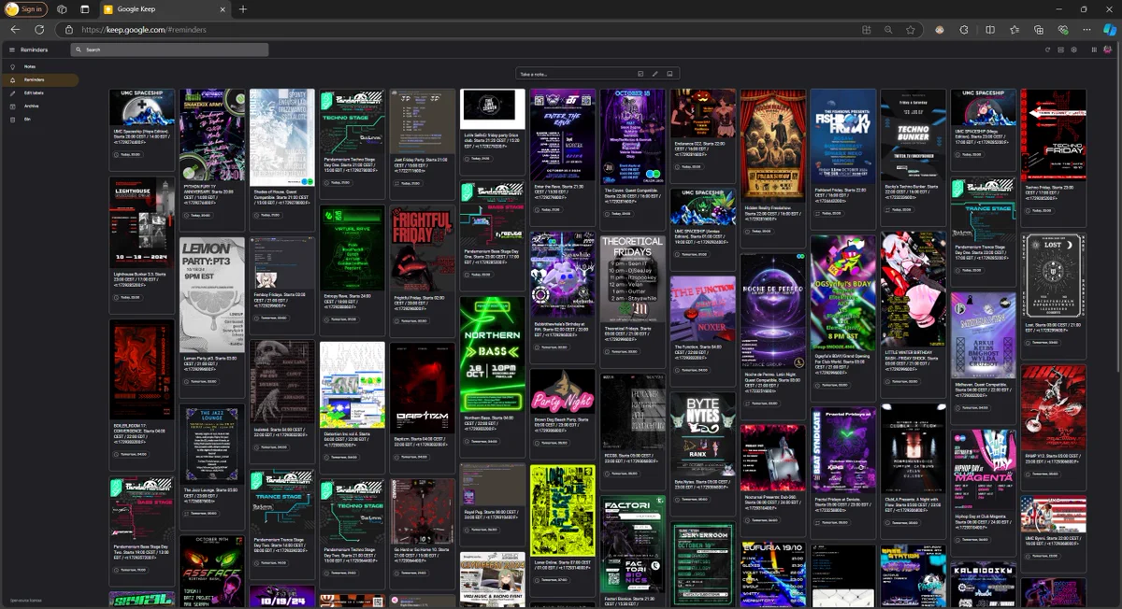This screenshot has height=609, width=1122.
Task: Open browser essentials heart icon
Action: (x=1062, y=30)
